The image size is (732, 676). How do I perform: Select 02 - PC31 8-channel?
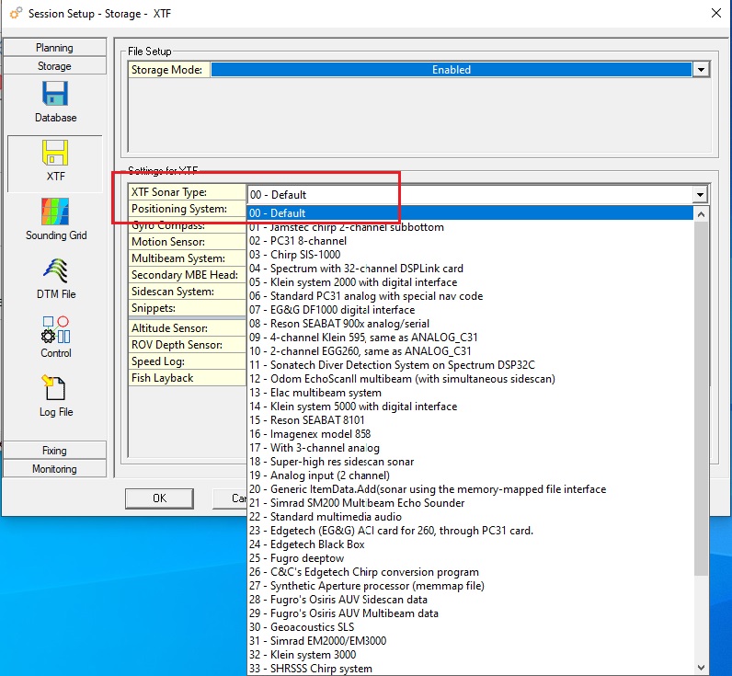470,241
